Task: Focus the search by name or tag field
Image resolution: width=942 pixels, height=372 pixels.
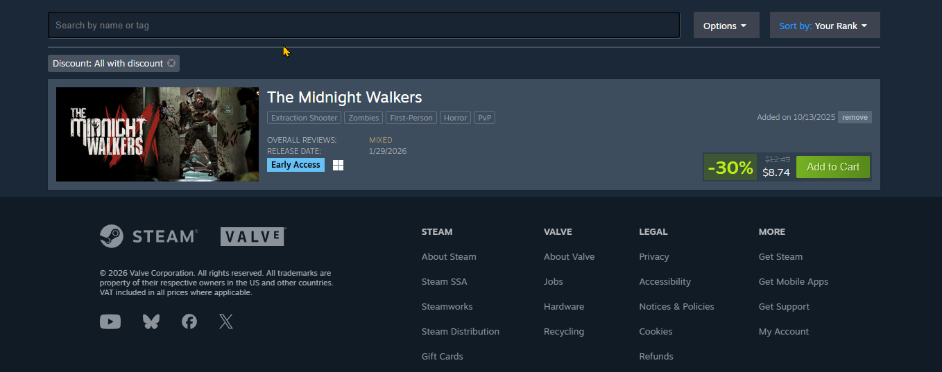Action: click(363, 25)
